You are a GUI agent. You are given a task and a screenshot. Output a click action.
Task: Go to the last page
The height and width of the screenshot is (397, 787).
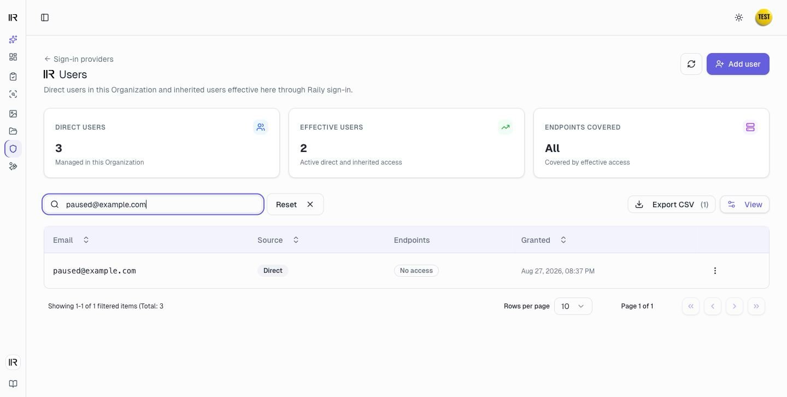[x=756, y=306]
